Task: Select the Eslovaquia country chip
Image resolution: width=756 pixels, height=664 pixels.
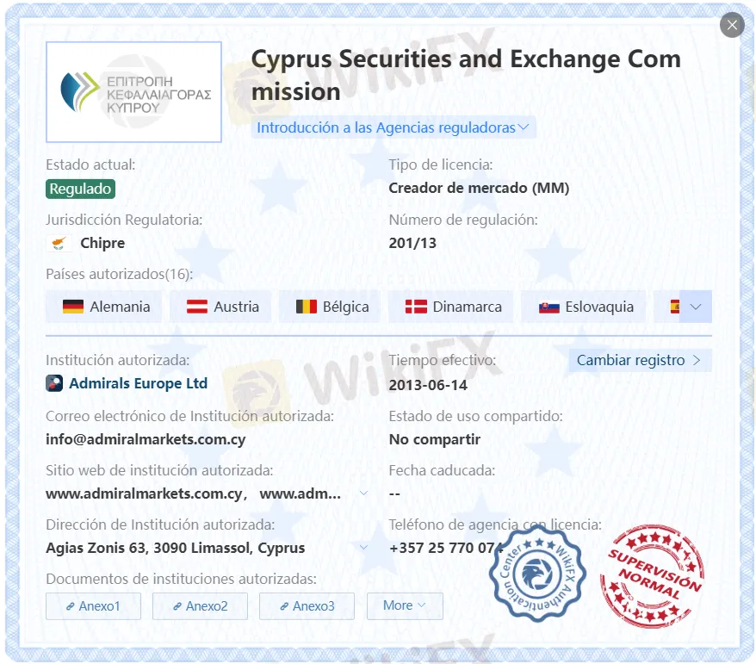Action: tap(584, 307)
